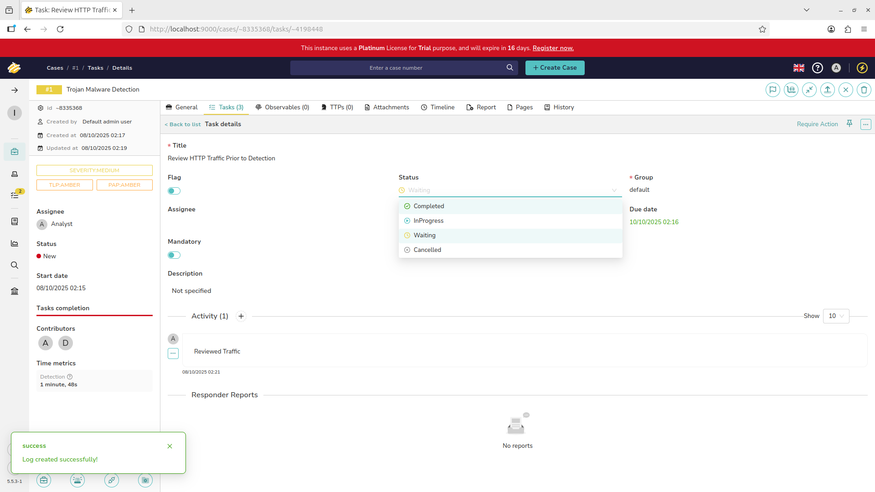This screenshot has width=875, height=492.
Task: Click the close case X circle icon
Action: coord(845,90)
